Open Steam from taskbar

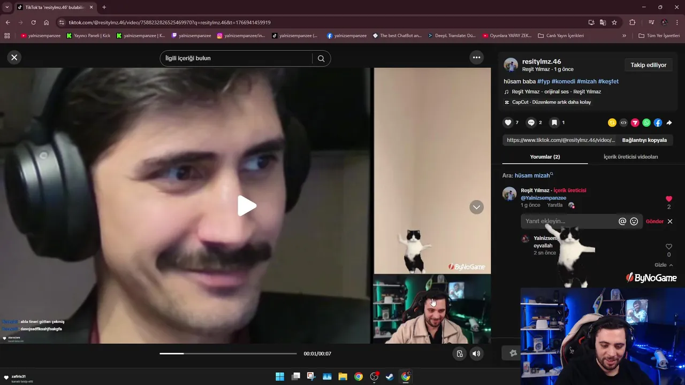[x=390, y=376]
